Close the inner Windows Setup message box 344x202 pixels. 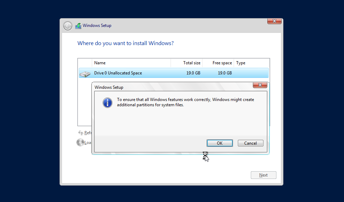(x=260, y=85)
